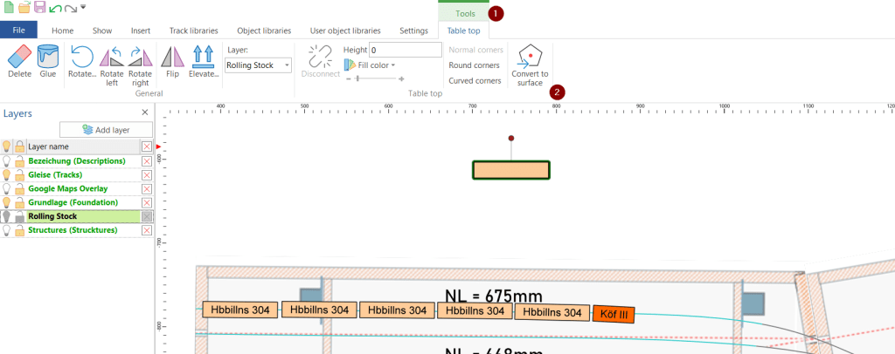Screen dimensions: 895x354
Task: Choose Round corners option
Action: point(475,65)
